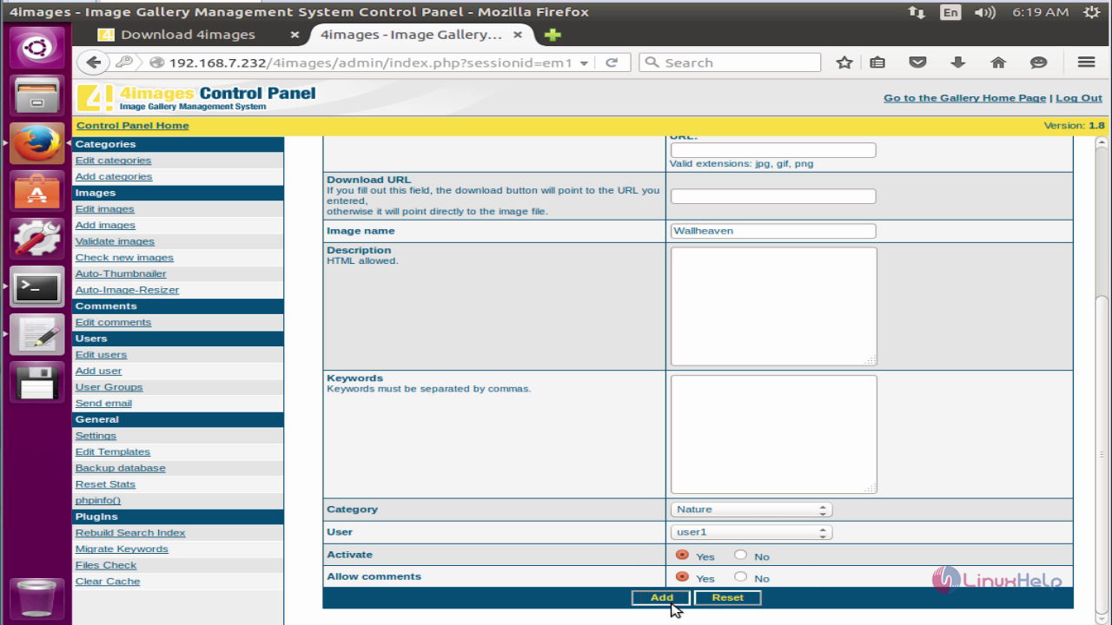The image size is (1112, 625).
Task: Open Pocket save icon in toolbar
Action: coord(917,62)
